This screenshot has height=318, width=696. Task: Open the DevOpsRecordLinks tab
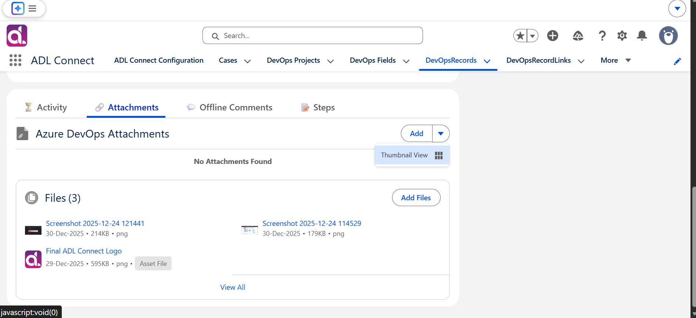tap(539, 60)
